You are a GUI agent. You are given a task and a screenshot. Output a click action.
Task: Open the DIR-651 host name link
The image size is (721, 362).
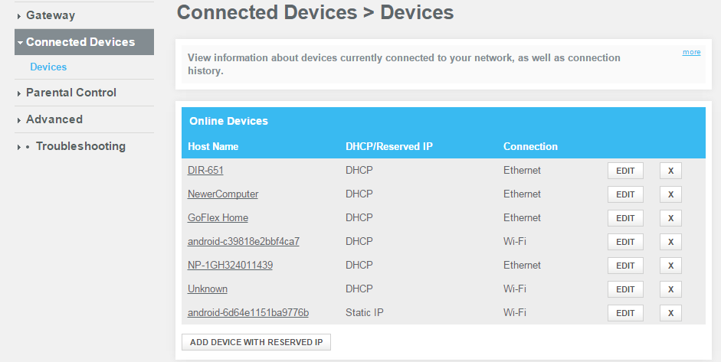pyautogui.click(x=205, y=171)
